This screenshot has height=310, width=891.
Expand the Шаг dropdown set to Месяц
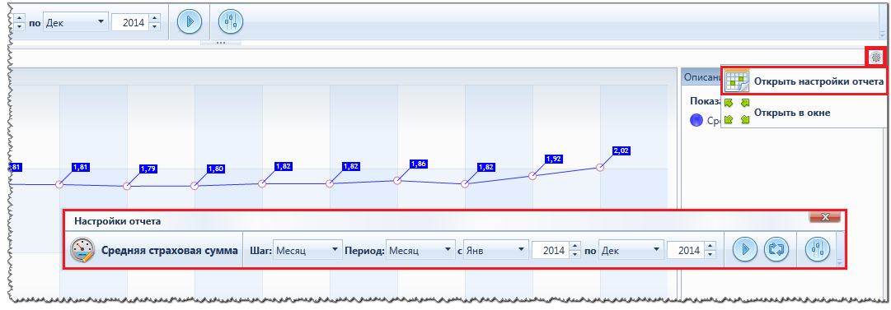(x=307, y=250)
